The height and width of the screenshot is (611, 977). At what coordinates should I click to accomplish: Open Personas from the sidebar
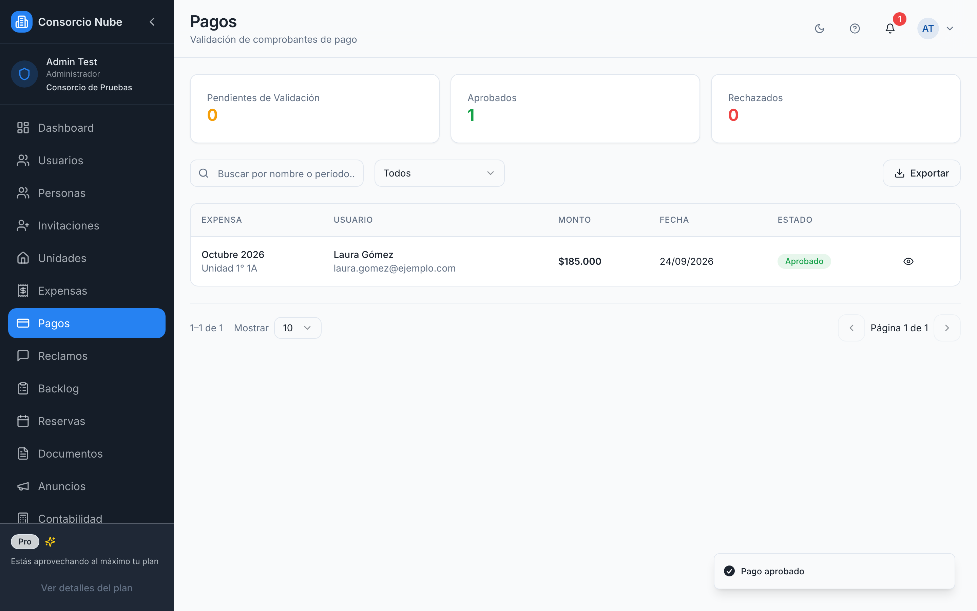point(87,193)
